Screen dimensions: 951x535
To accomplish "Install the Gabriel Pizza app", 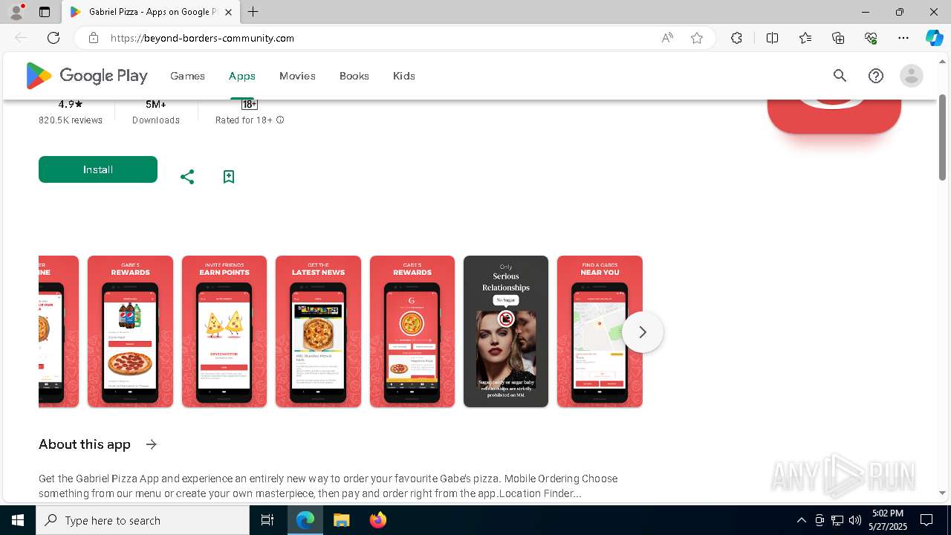I will click(98, 169).
